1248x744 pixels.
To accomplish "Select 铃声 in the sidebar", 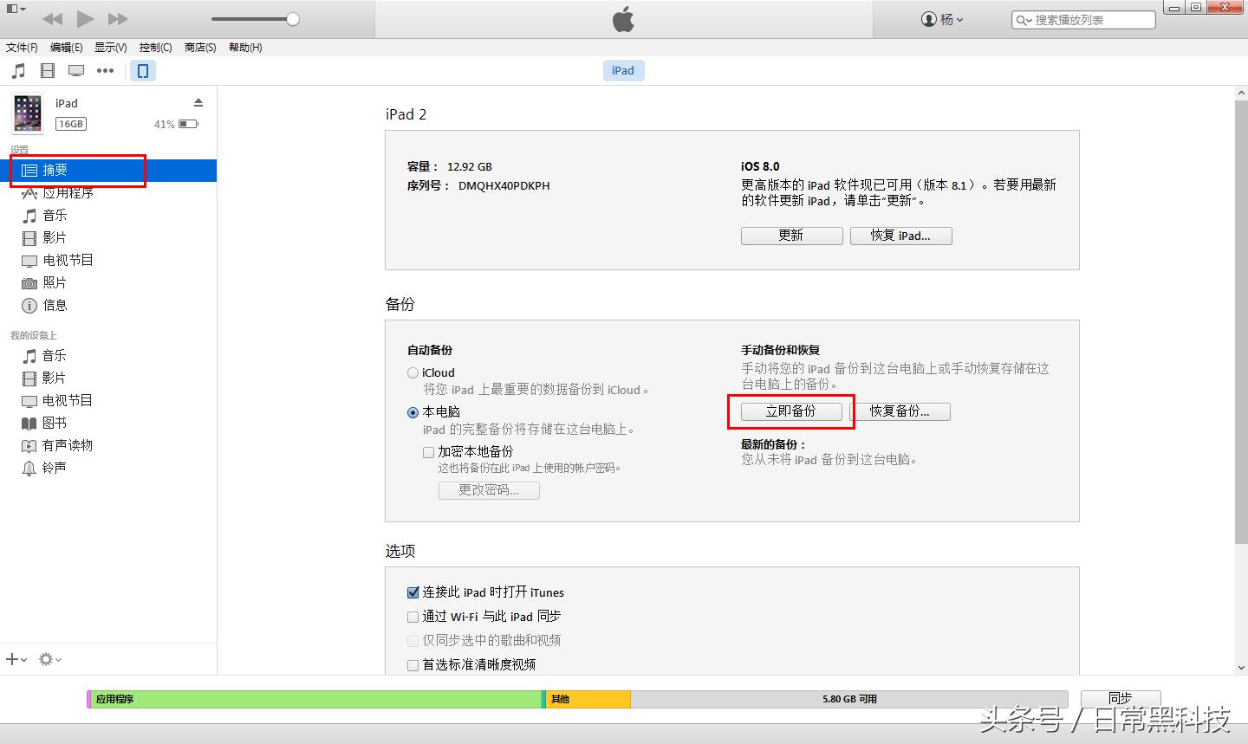I will 108,468.
